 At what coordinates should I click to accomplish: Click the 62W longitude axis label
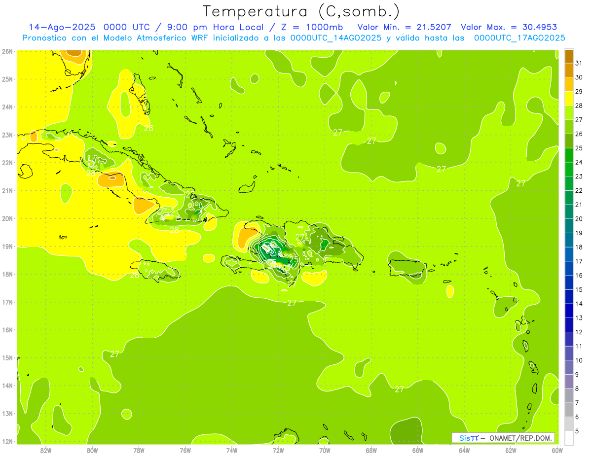(511, 450)
